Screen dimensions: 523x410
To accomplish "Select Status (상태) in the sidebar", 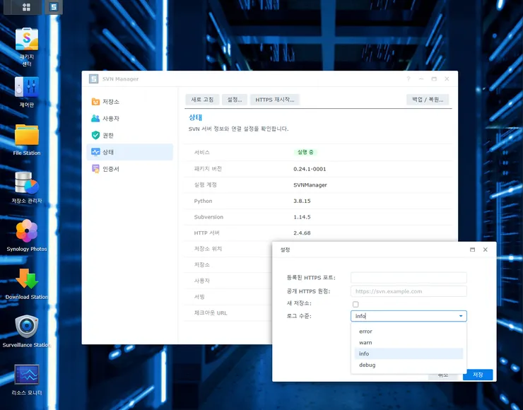I will click(129, 152).
